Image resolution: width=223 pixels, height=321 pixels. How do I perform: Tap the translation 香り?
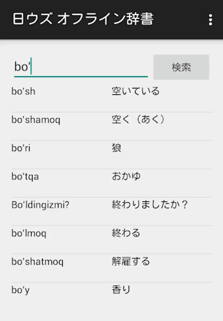pyautogui.click(x=121, y=290)
